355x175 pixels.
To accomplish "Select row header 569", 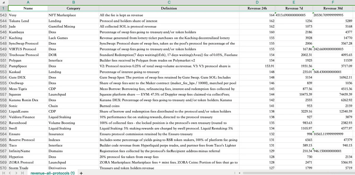I will (x=4, y=162).
